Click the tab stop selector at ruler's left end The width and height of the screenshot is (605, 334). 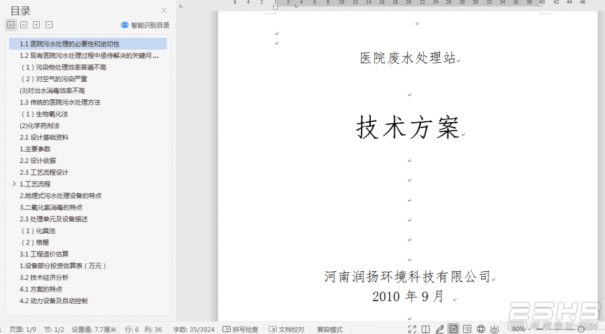(181, 6)
